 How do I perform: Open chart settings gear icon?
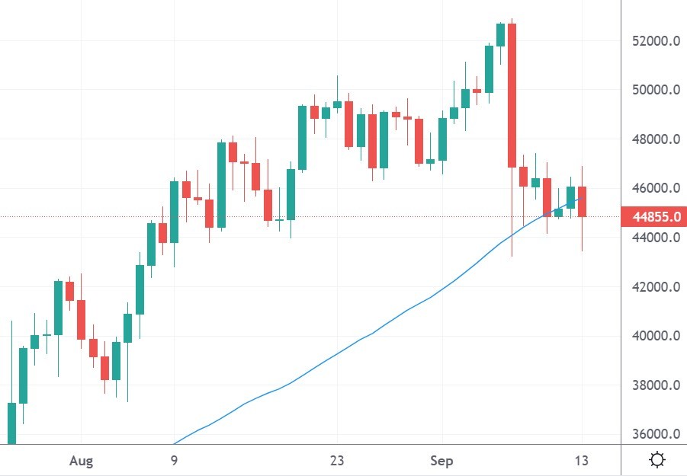pyautogui.click(x=657, y=460)
